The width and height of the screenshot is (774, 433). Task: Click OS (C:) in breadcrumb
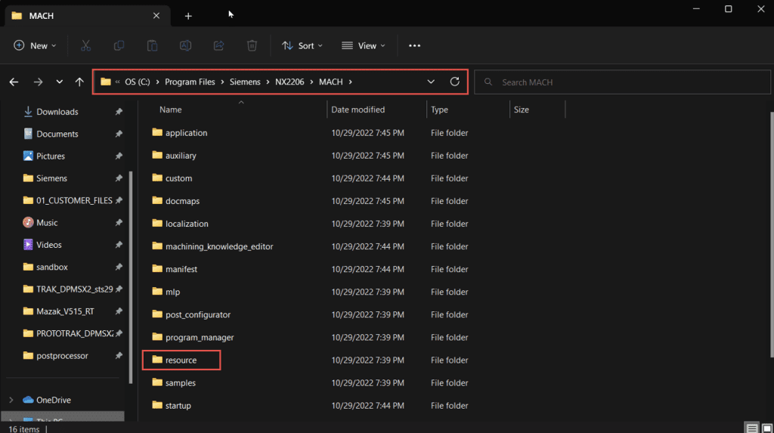[x=138, y=82]
